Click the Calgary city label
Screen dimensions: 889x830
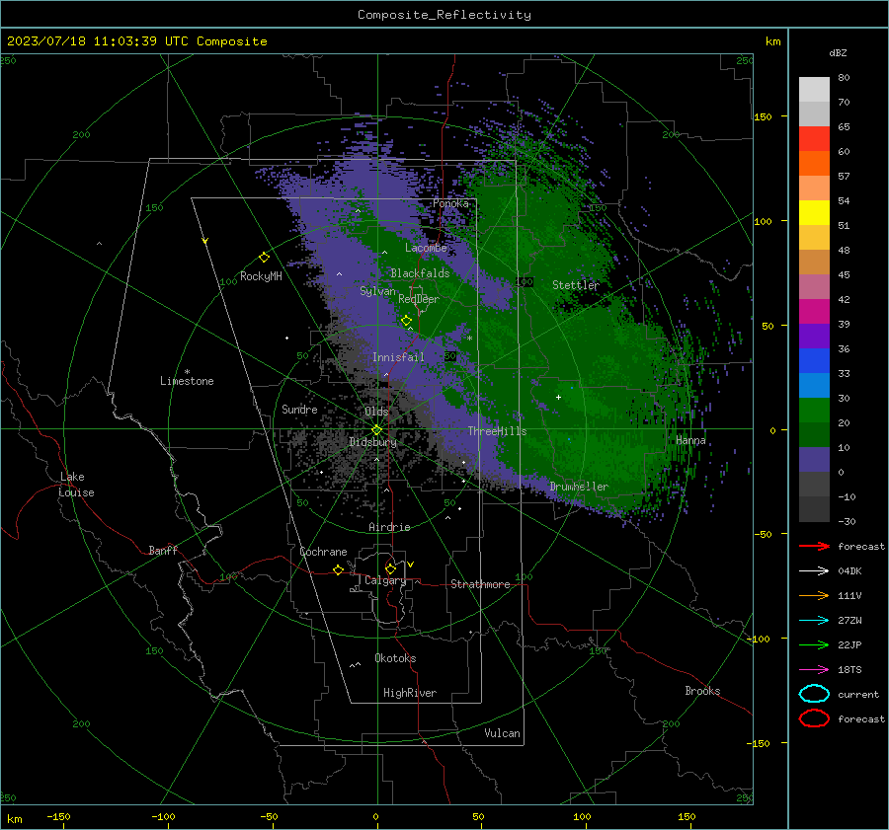385,580
